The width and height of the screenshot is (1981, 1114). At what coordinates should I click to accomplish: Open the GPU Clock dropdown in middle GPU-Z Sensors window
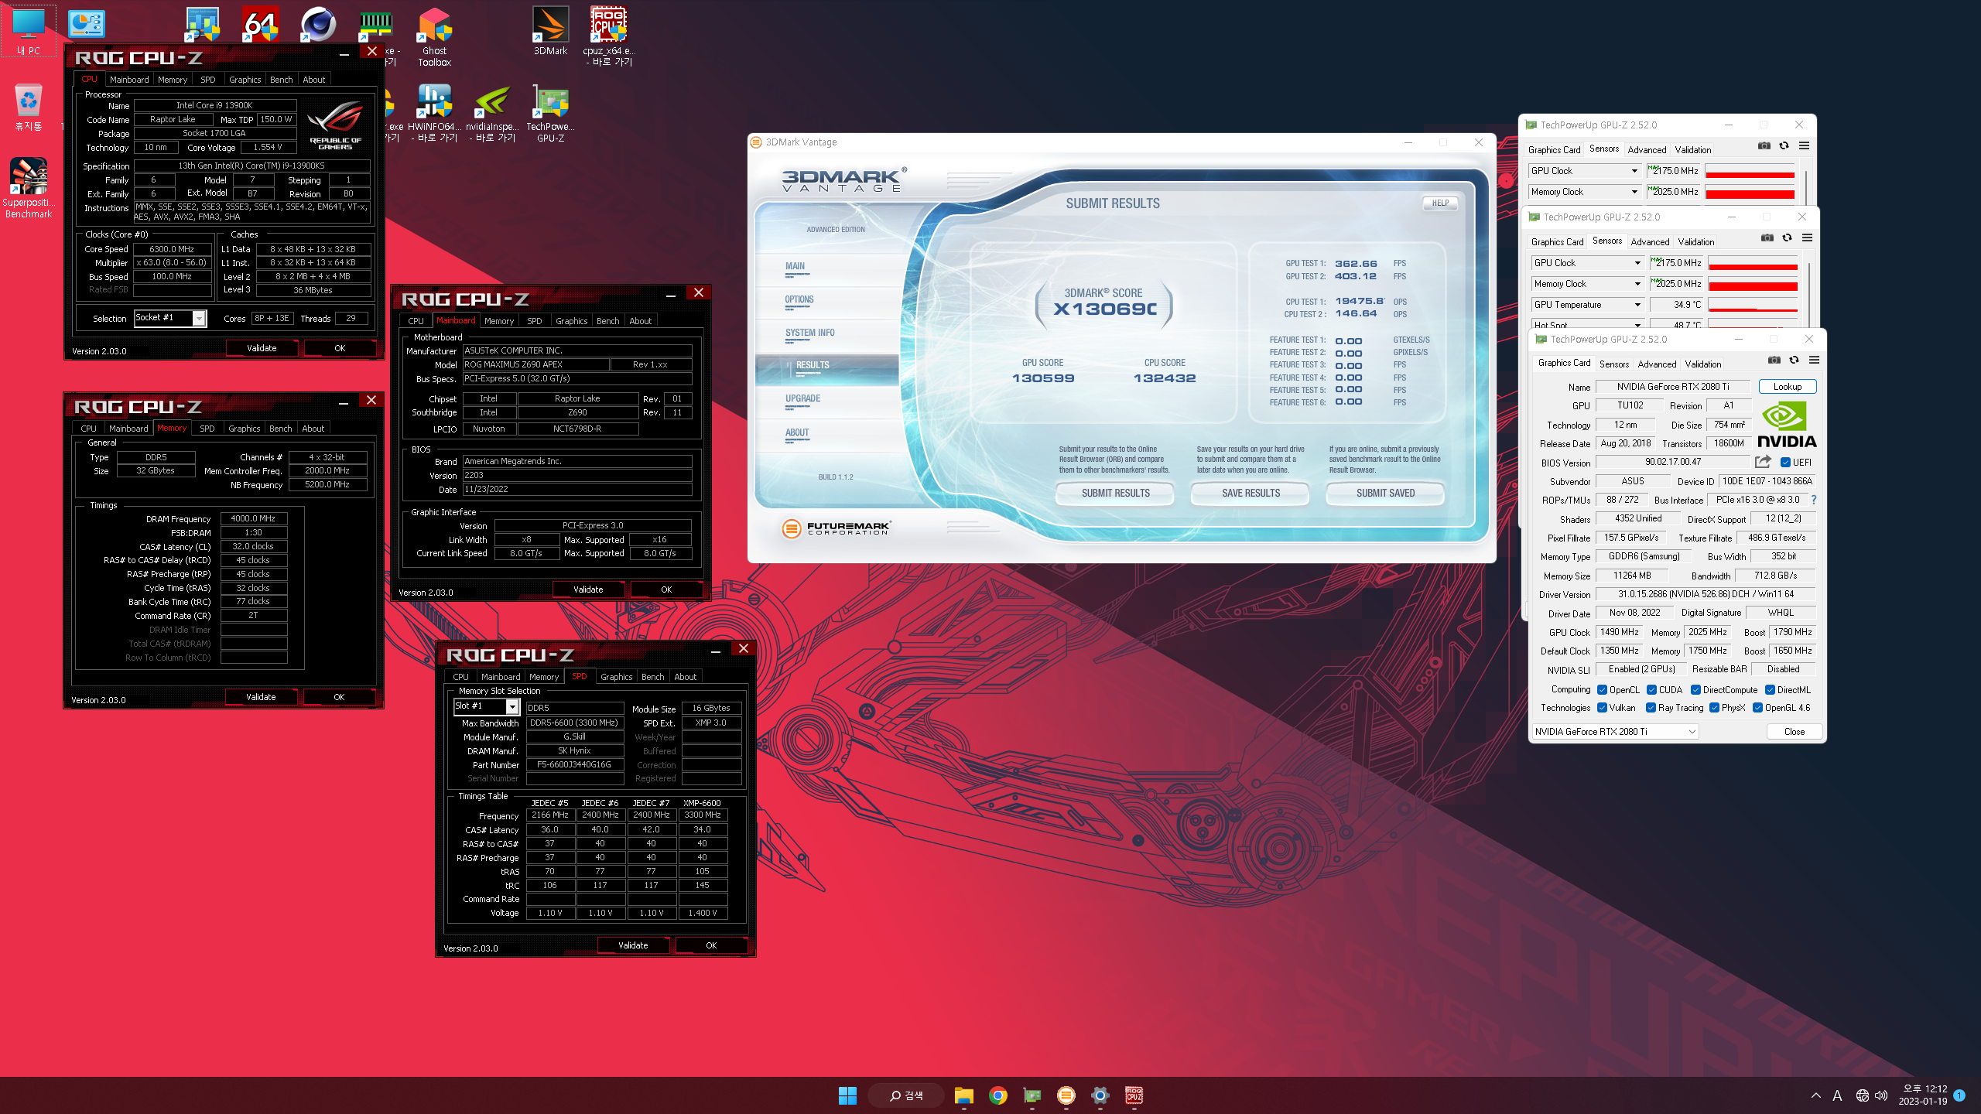coord(1587,263)
